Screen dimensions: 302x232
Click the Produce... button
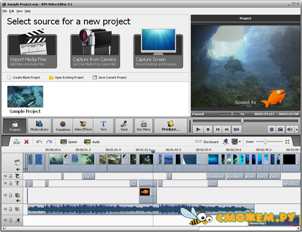[x=170, y=126]
